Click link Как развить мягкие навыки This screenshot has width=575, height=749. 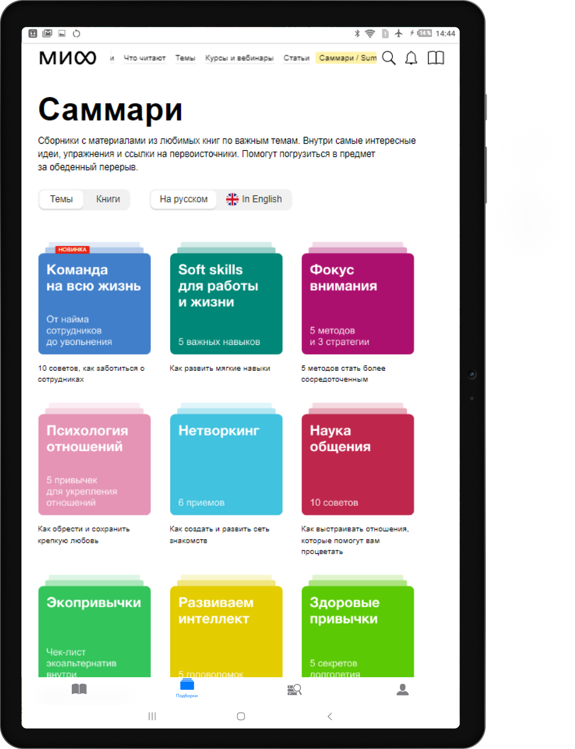click(220, 369)
